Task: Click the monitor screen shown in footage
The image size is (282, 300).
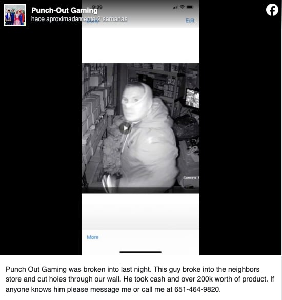Action: (x=192, y=98)
